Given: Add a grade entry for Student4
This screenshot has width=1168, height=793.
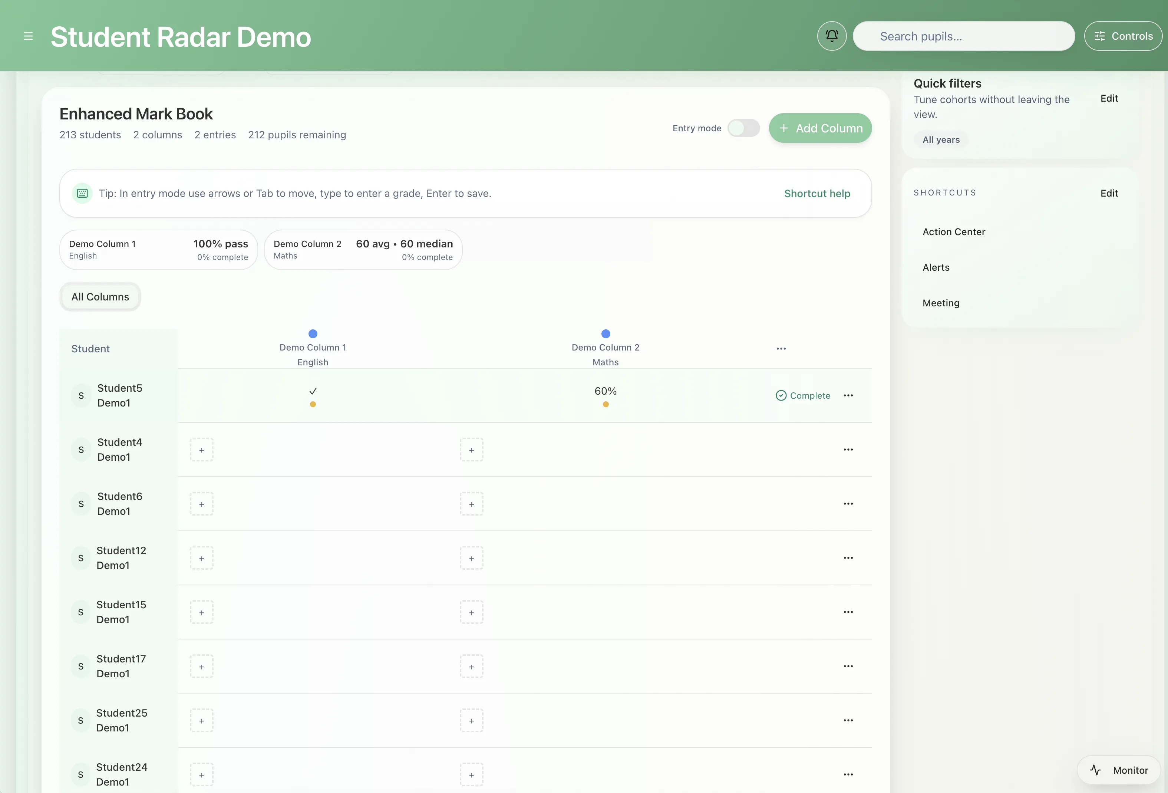Looking at the screenshot, I should (202, 450).
